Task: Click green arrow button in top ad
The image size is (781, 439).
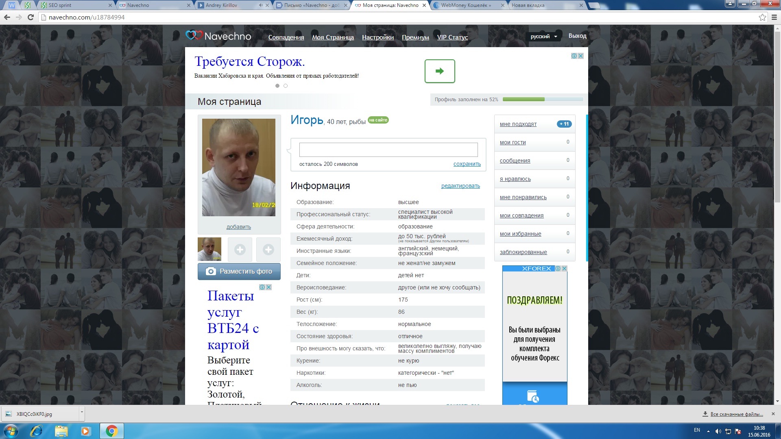Action: [x=440, y=71]
